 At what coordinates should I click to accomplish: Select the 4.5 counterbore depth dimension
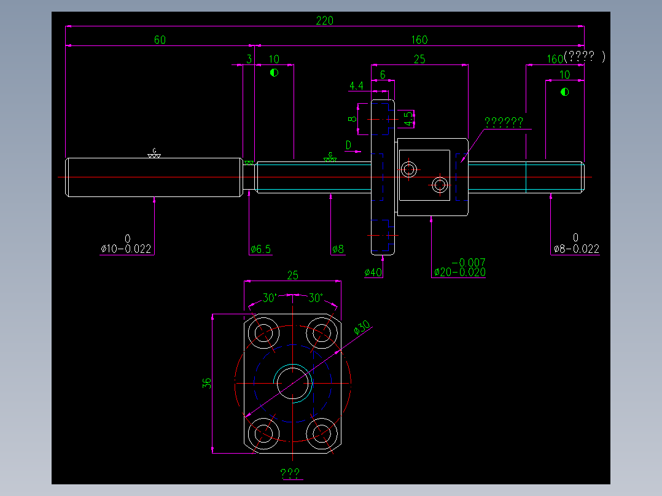click(x=408, y=118)
